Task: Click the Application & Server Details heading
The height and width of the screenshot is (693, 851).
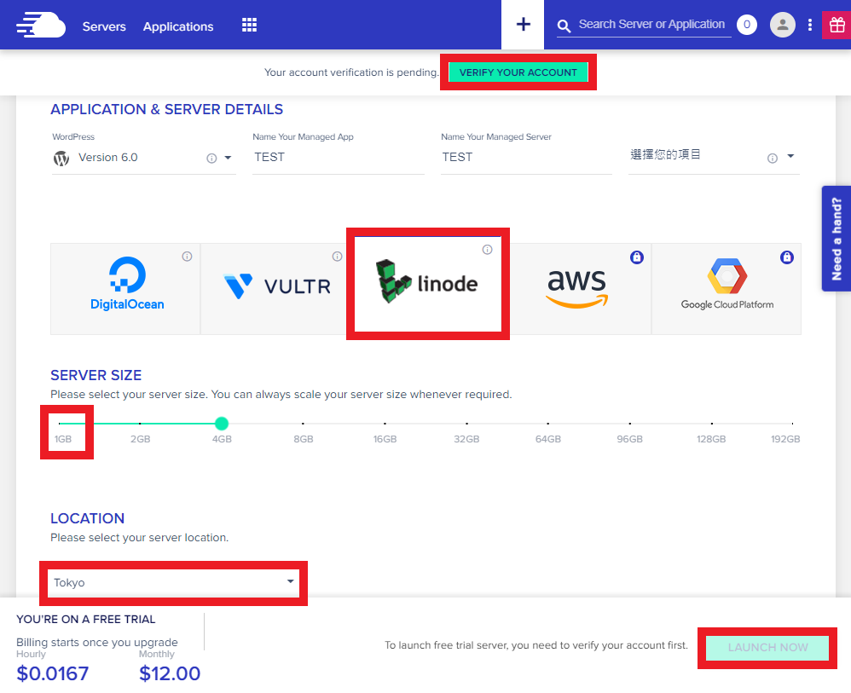Action: tap(166, 109)
